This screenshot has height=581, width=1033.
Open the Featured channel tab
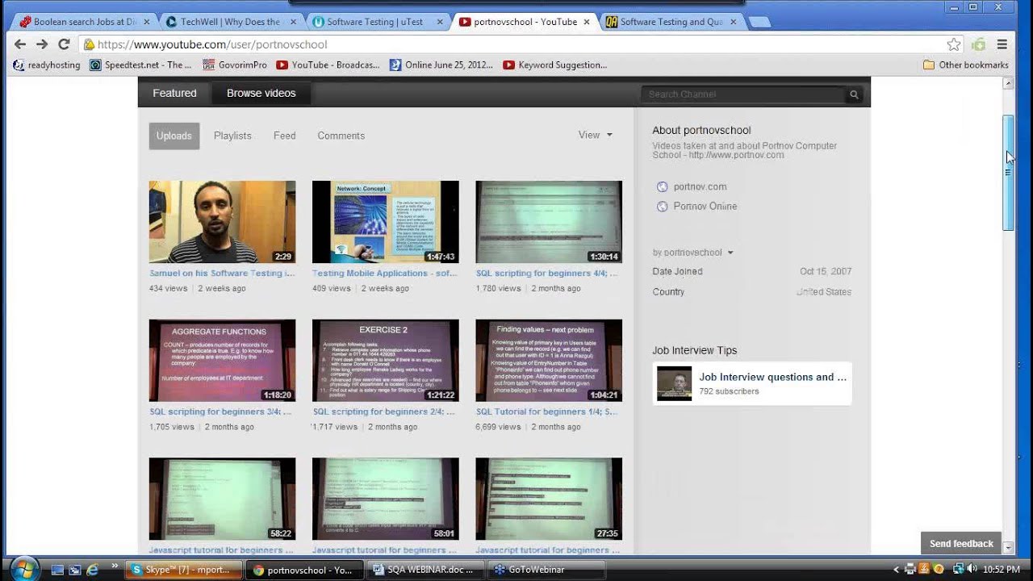(x=174, y=93)
